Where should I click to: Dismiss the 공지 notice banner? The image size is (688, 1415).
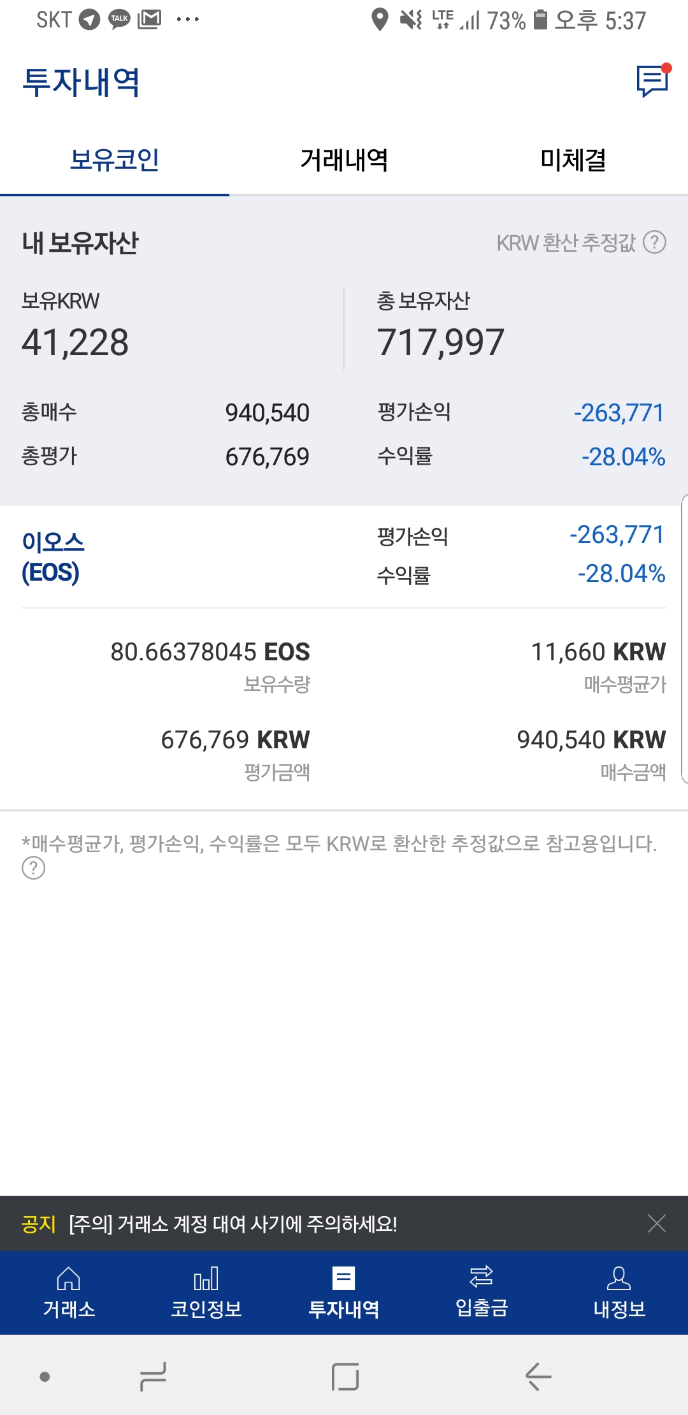(x=656, y=1223)
